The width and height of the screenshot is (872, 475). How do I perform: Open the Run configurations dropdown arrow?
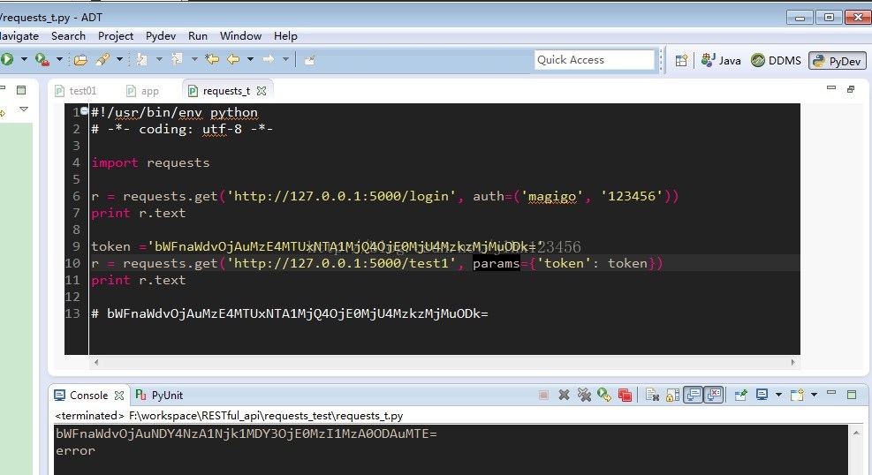[x=24, y=59]
